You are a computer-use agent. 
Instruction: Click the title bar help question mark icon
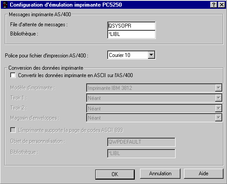pyautogui.click(x=213, y=5)
